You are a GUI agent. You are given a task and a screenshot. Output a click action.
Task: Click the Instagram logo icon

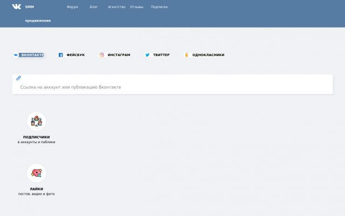(x=102, y=55)
